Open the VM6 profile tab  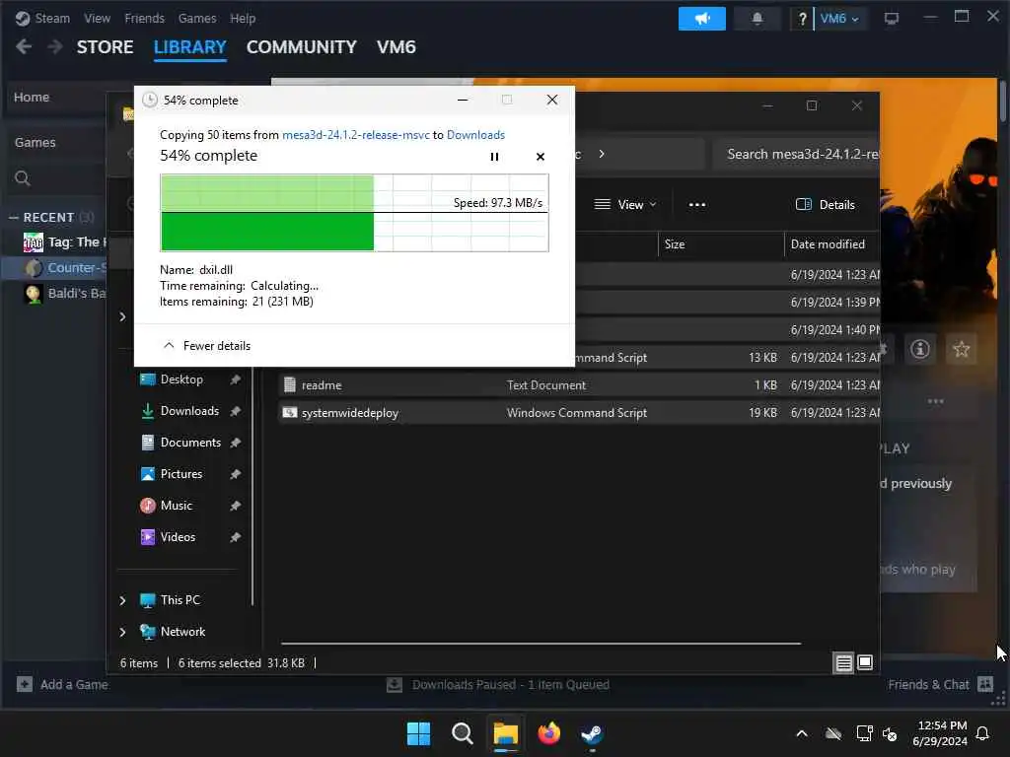(x=397, y=47)
